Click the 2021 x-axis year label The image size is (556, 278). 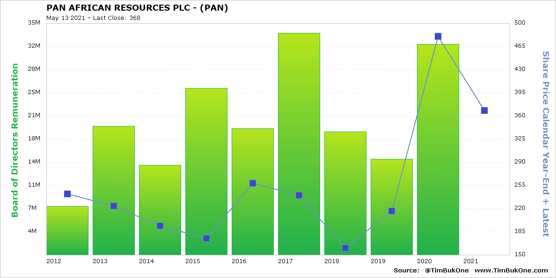pos(471,261)
